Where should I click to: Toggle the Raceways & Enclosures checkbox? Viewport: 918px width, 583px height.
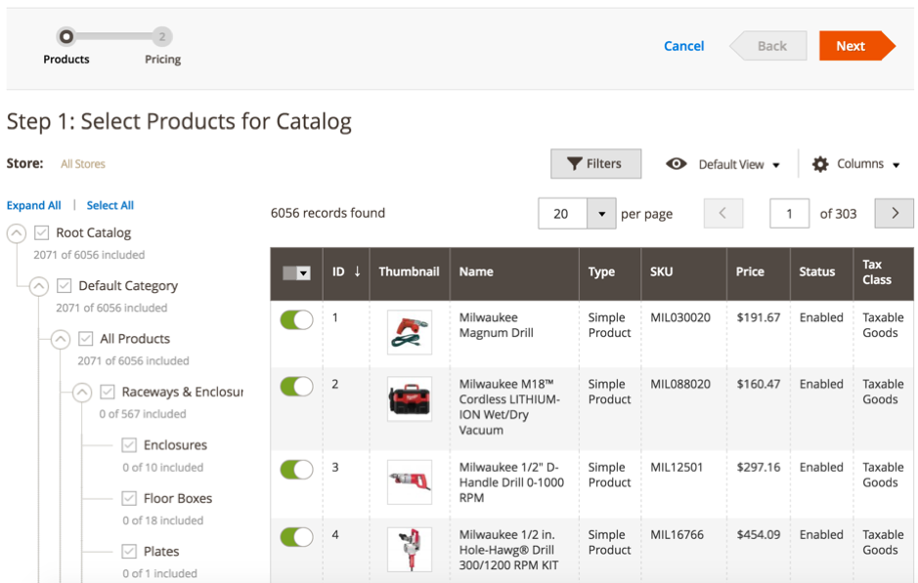108,392
